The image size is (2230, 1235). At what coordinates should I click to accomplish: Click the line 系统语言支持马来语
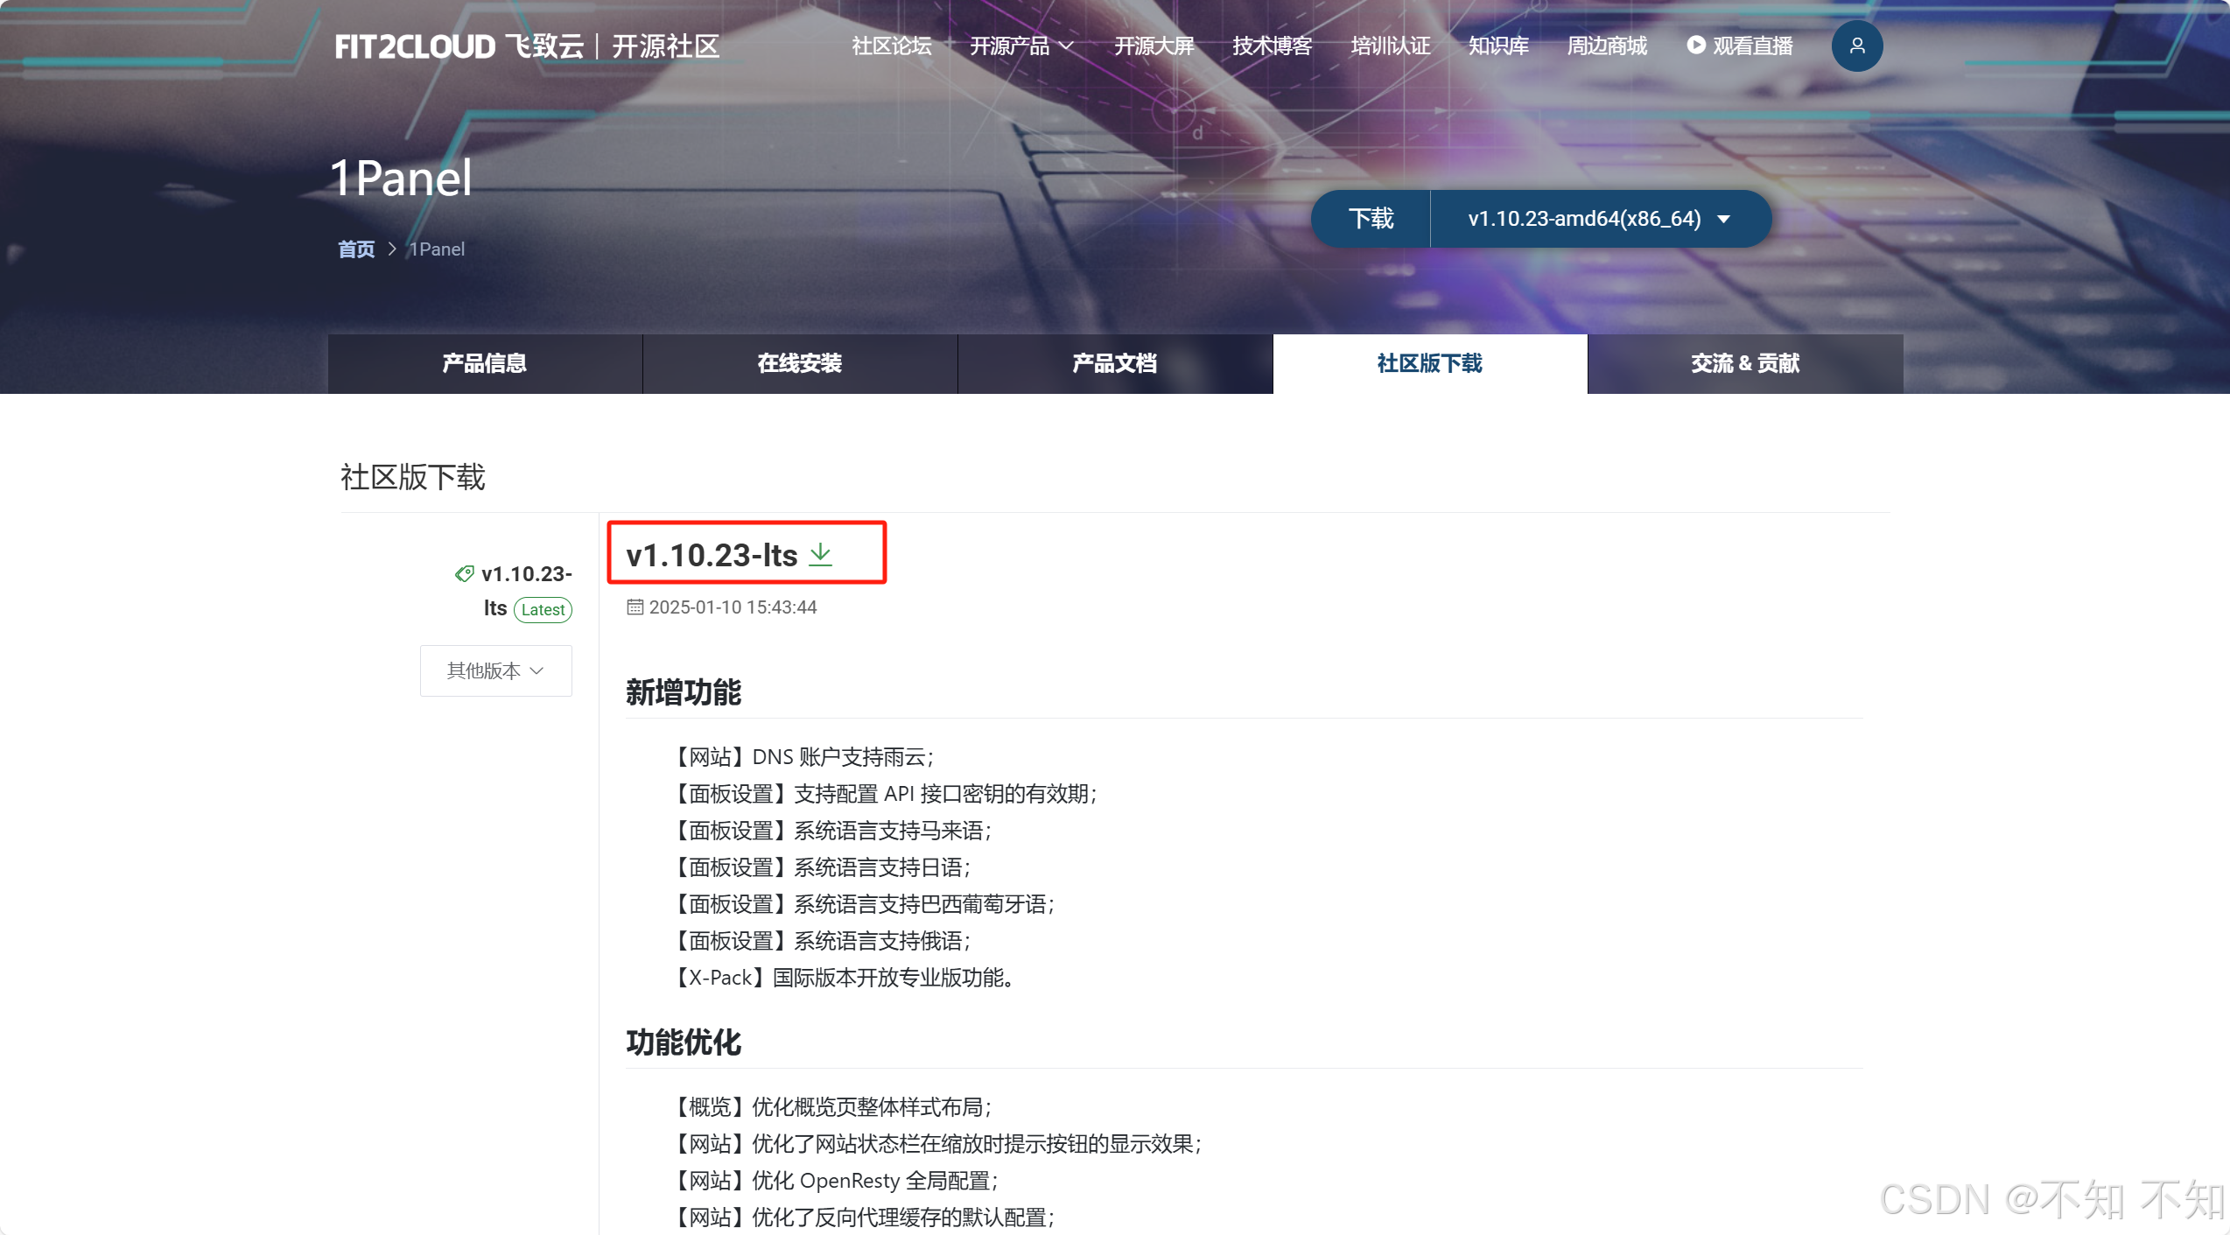[831, 830]
